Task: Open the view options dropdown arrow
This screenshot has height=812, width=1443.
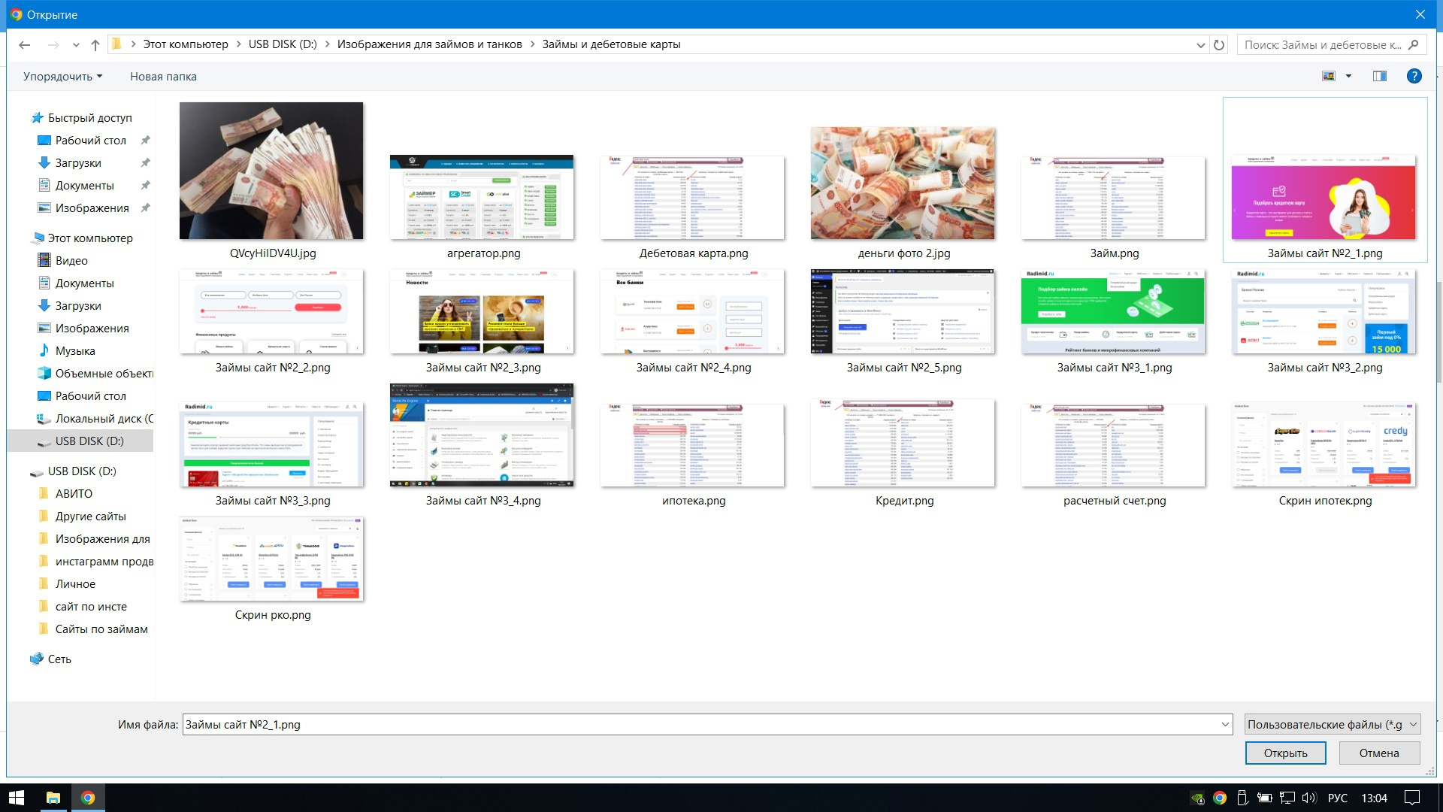Action: tap(1348, 76)
